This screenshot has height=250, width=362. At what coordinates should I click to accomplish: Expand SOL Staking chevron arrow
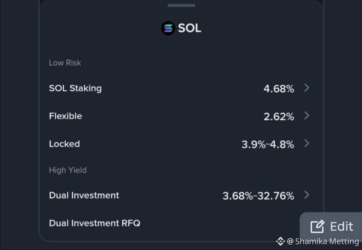click(x=307, y=88)
